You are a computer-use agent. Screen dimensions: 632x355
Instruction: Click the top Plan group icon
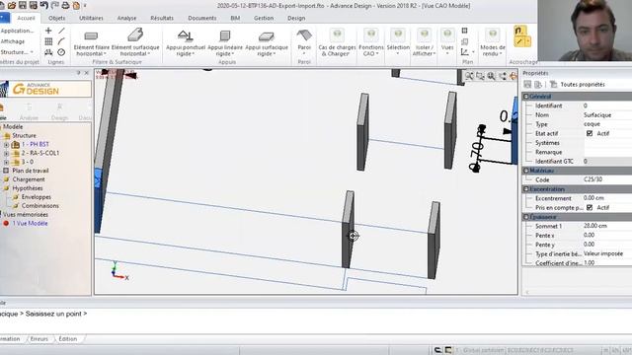click(465, 31)
